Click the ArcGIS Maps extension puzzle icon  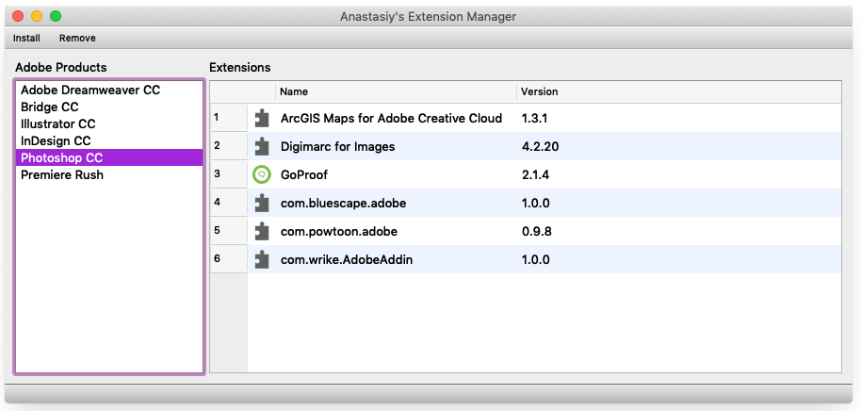[x=262, y=118]
